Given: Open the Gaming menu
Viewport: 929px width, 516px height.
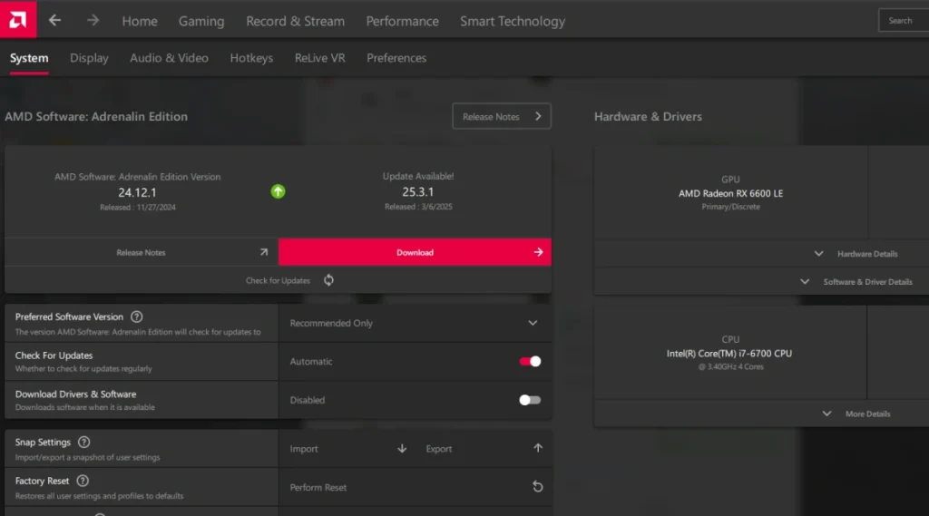Looking at the screenshot, I should [201, 22].
